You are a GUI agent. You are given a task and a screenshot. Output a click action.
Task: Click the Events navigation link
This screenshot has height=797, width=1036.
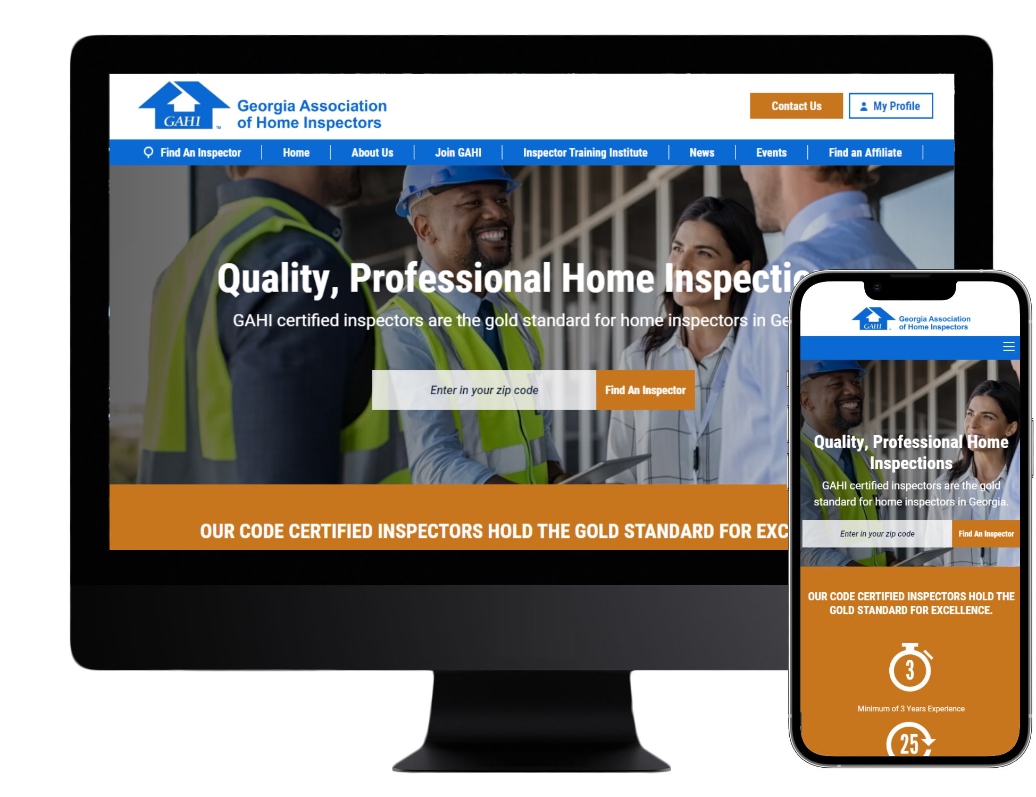772,152
